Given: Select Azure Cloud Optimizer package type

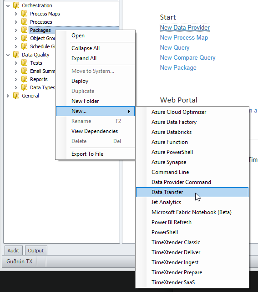Looking at the screenshot, I should pyautogui.click(x=192, y=112).
